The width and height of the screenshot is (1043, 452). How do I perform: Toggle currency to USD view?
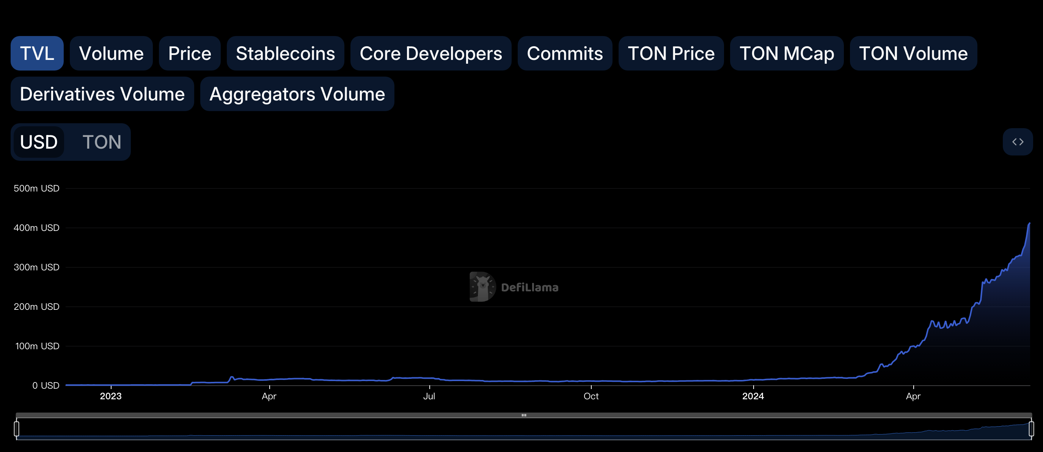point(39,141)
